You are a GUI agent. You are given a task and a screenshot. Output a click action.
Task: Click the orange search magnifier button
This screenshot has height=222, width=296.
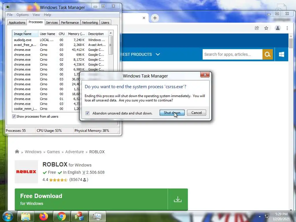click(x=267, y=54)
